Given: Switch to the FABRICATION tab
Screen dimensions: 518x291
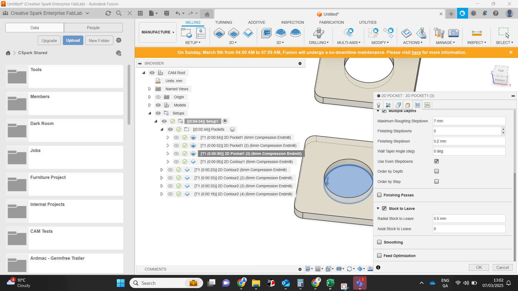Looking at the screenshot, I should click(331, 22).
